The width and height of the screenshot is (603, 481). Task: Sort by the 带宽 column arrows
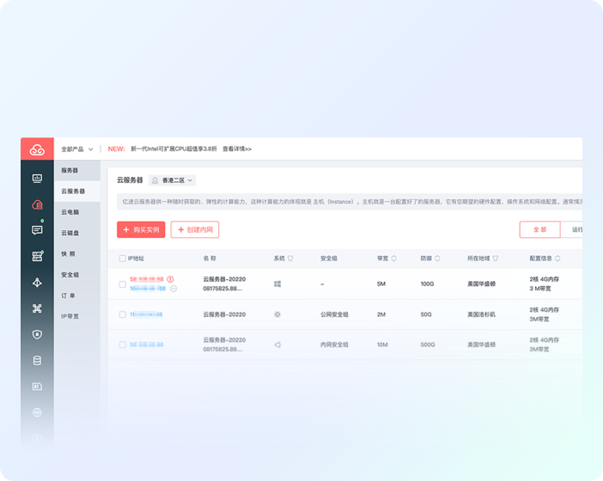click(395, 258)
